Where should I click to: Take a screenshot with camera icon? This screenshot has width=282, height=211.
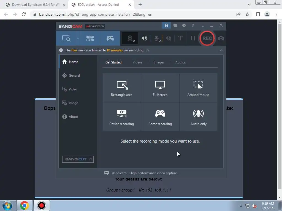click(x=221, y=38)
